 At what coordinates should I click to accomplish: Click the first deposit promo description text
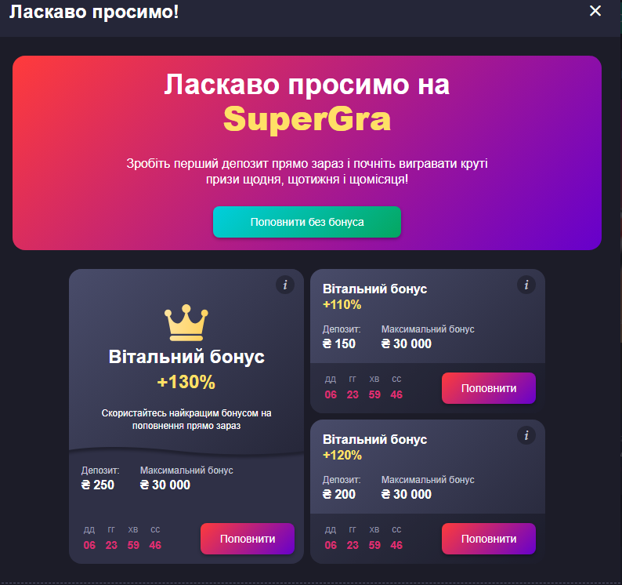(x=307, y=171)
